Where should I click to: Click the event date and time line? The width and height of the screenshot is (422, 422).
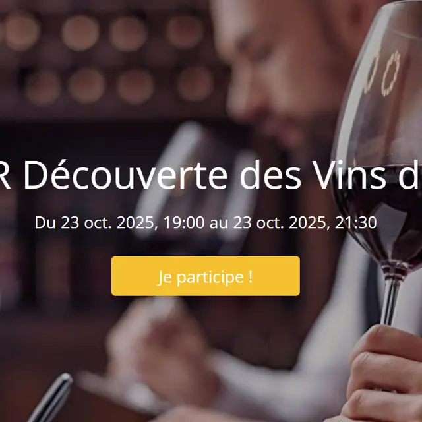click(206, 223)
